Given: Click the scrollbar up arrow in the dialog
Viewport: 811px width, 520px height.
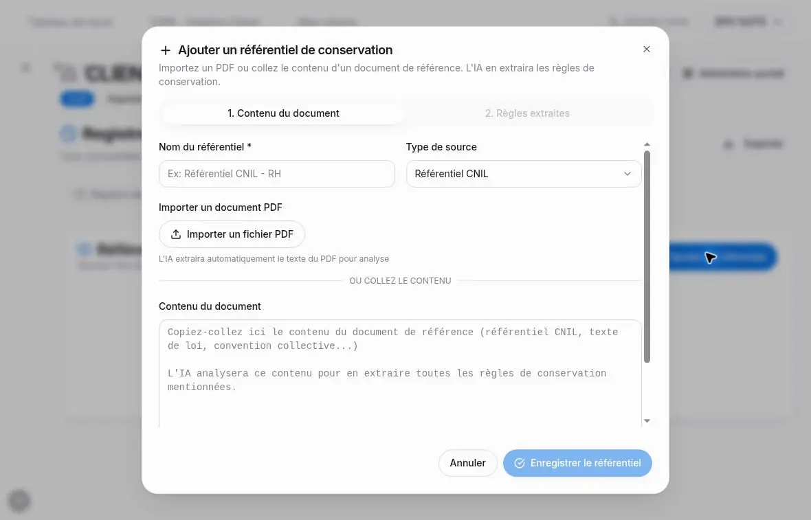Looking at the screenshot, I should point(647,144).
